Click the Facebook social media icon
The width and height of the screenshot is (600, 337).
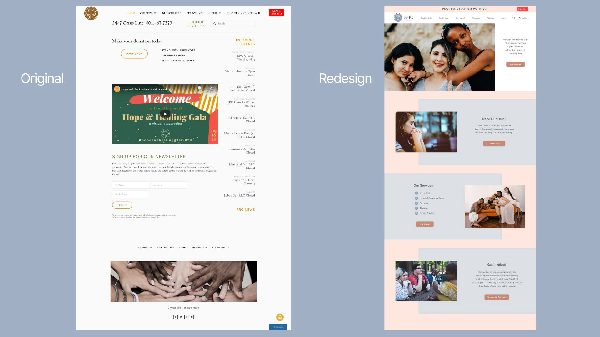[x=176, y=317]
